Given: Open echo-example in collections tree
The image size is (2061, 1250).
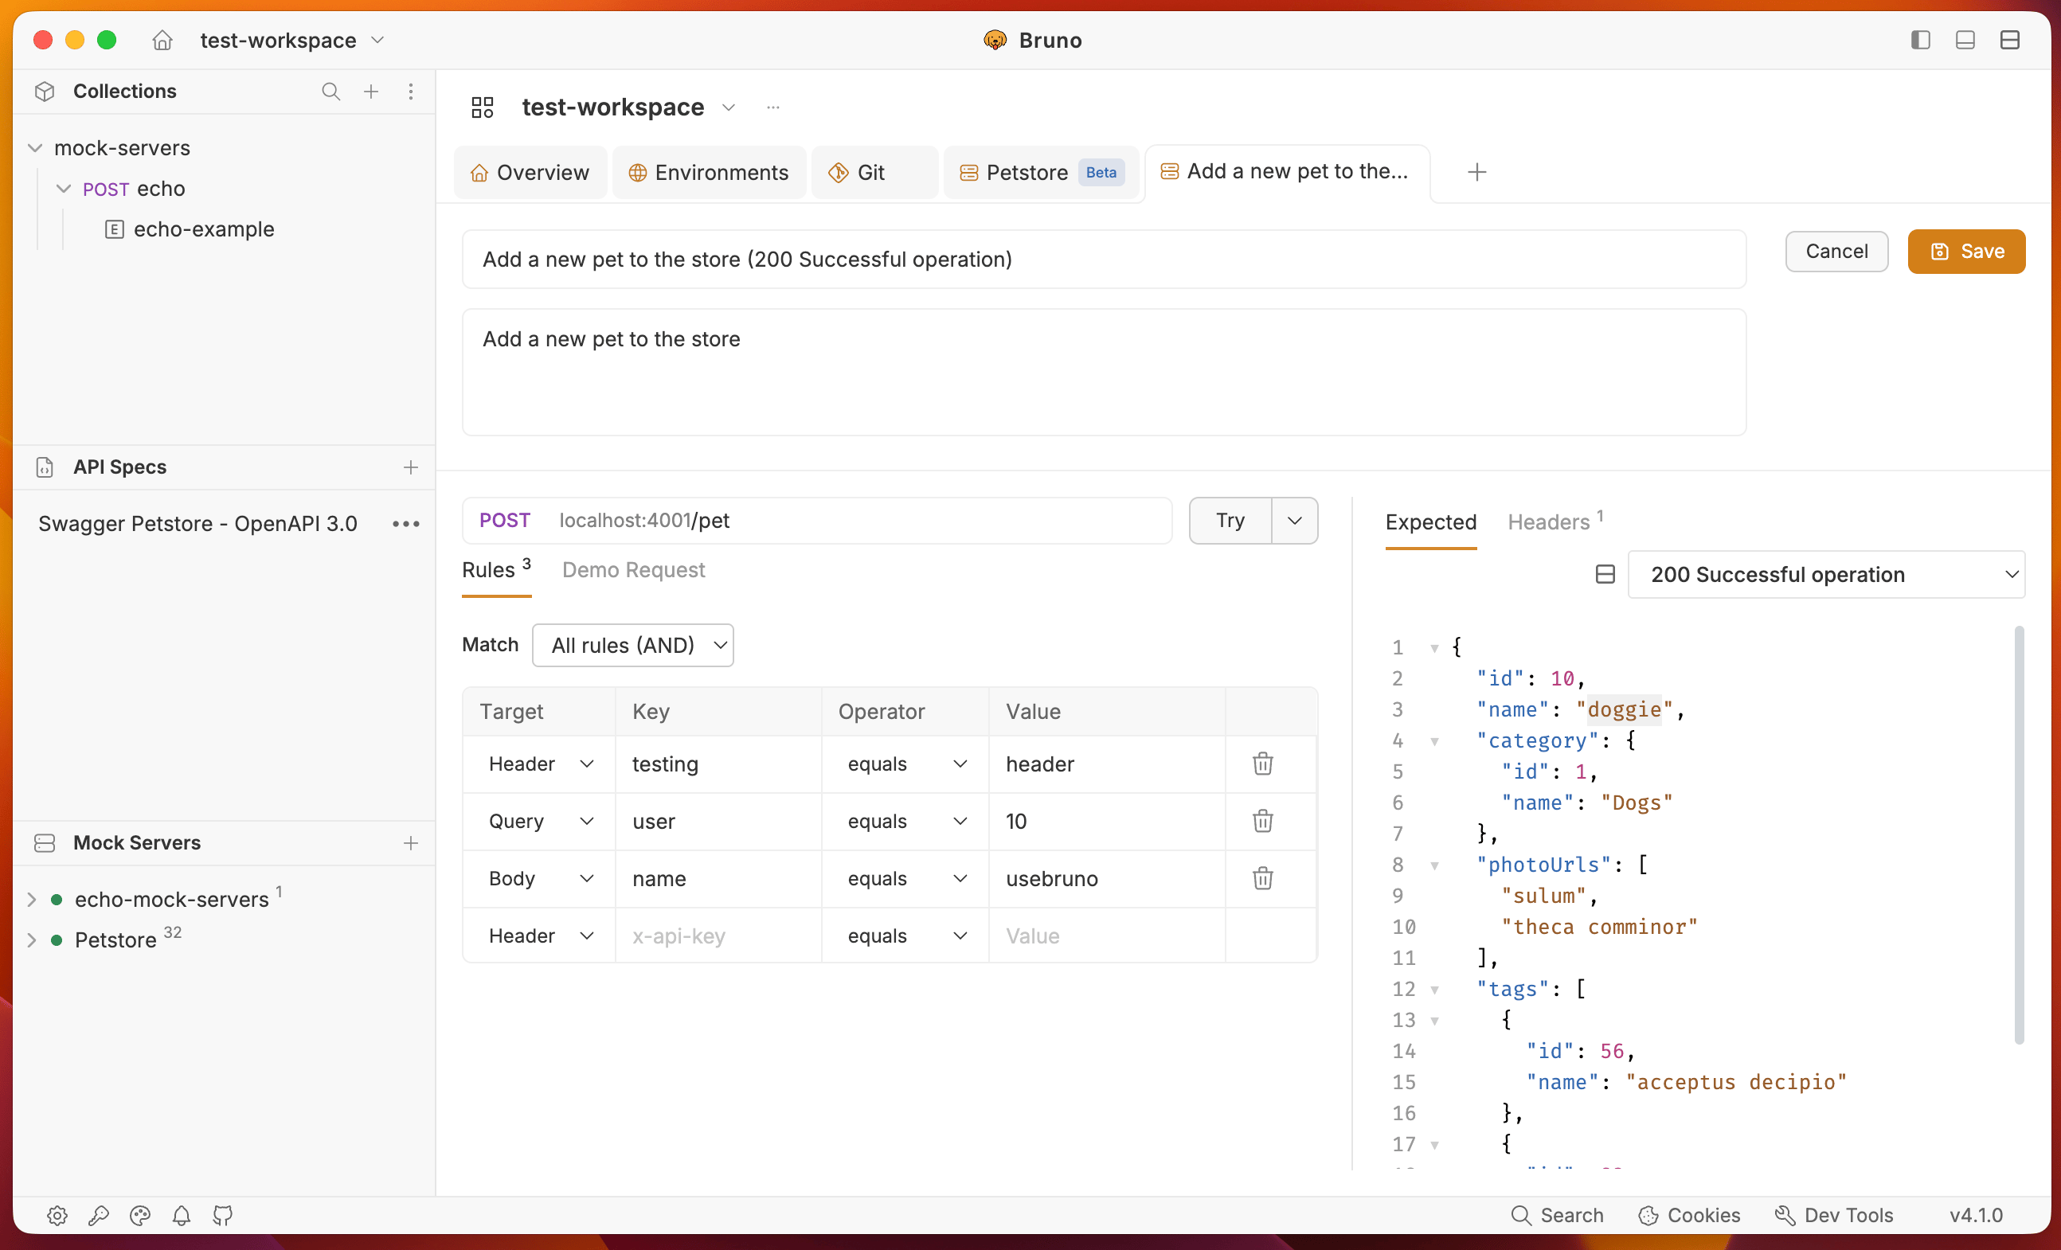Looking at the screenshot, I should 203,229.
